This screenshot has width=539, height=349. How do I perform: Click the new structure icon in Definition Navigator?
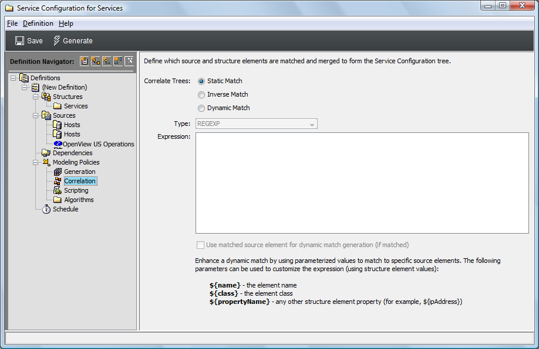point(96,61)
